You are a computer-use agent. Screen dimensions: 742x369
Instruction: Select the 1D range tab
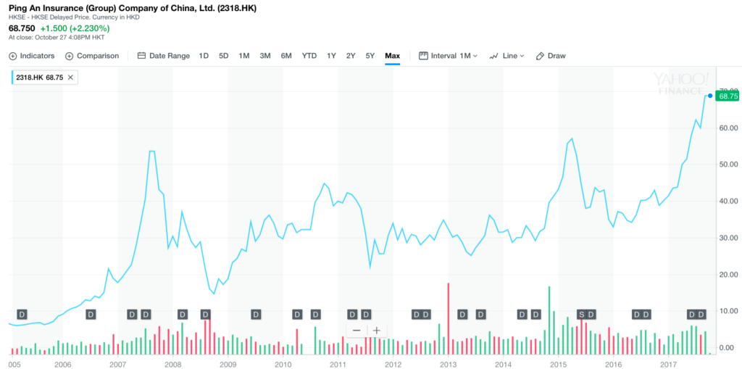[x=204, y=56]
